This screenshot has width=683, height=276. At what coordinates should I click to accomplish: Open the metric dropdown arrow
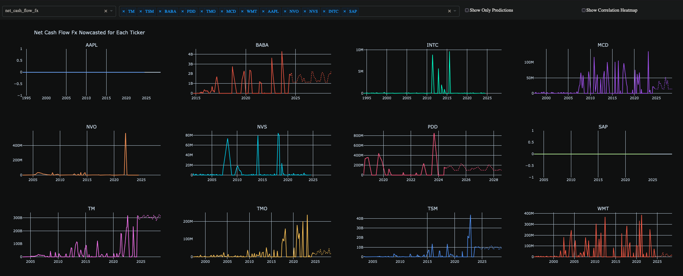[x=111, y=11]
